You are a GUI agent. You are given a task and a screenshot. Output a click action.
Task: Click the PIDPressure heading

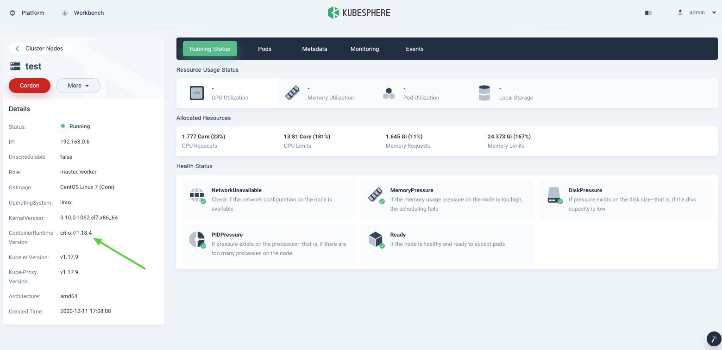pyautogui.click(x=227, y=235)
